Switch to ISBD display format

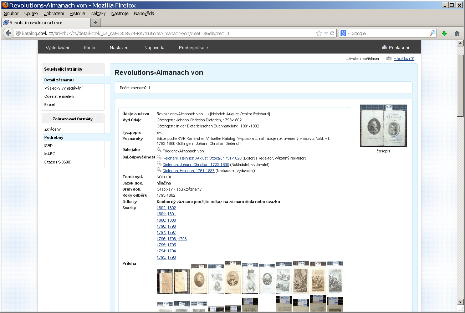[48, 146]
